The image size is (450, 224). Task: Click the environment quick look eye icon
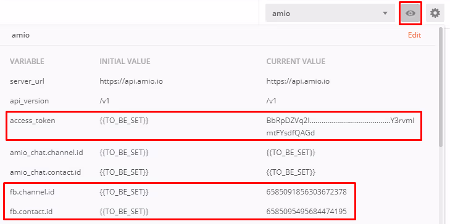pyautogui.click(x=410, y=13)
